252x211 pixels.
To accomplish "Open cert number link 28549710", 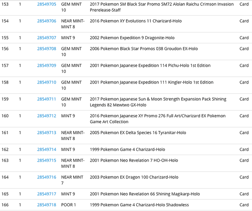I will click(x=46, y=82).
